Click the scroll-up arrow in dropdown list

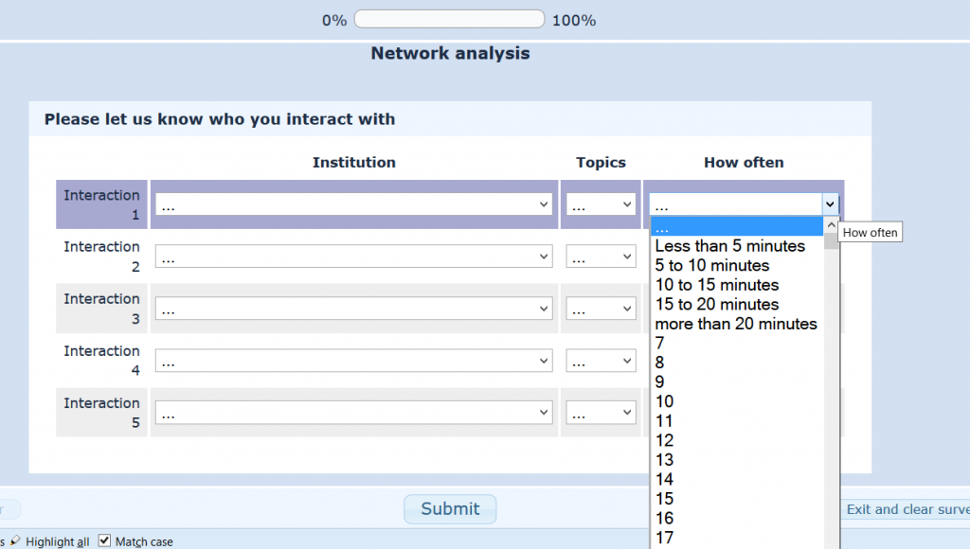coord(831,226)
